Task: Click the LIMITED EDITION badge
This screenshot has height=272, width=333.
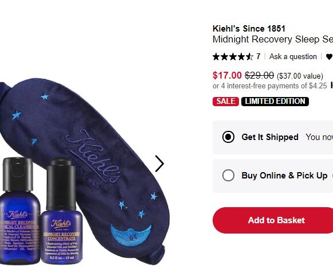Action: (275, 101)
